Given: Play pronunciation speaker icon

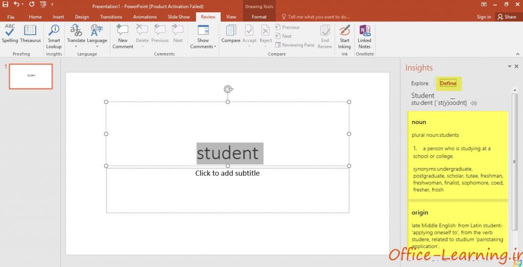Looking at the screenshot, I should click(x=473, y=103).
